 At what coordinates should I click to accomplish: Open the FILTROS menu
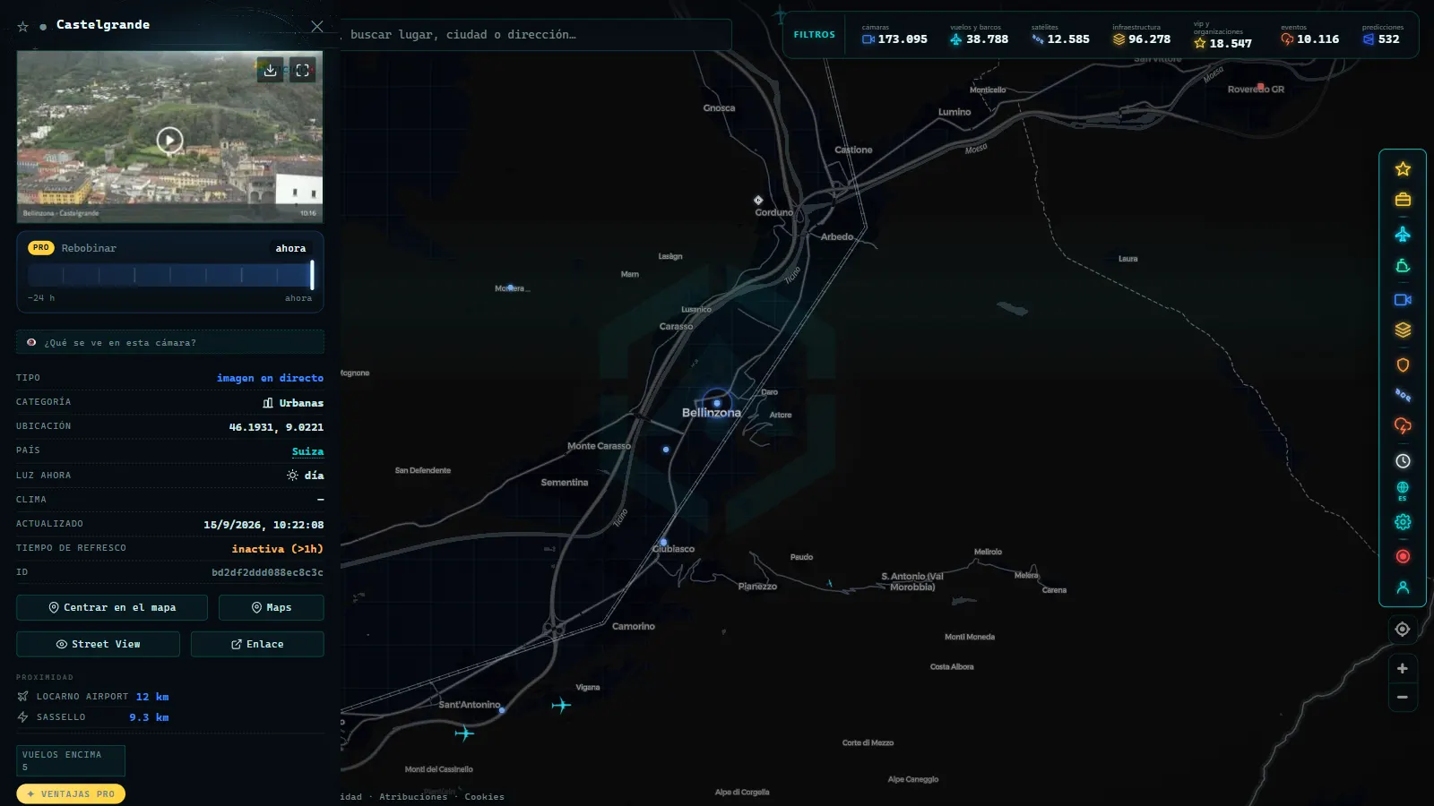(x=814, y=35)
